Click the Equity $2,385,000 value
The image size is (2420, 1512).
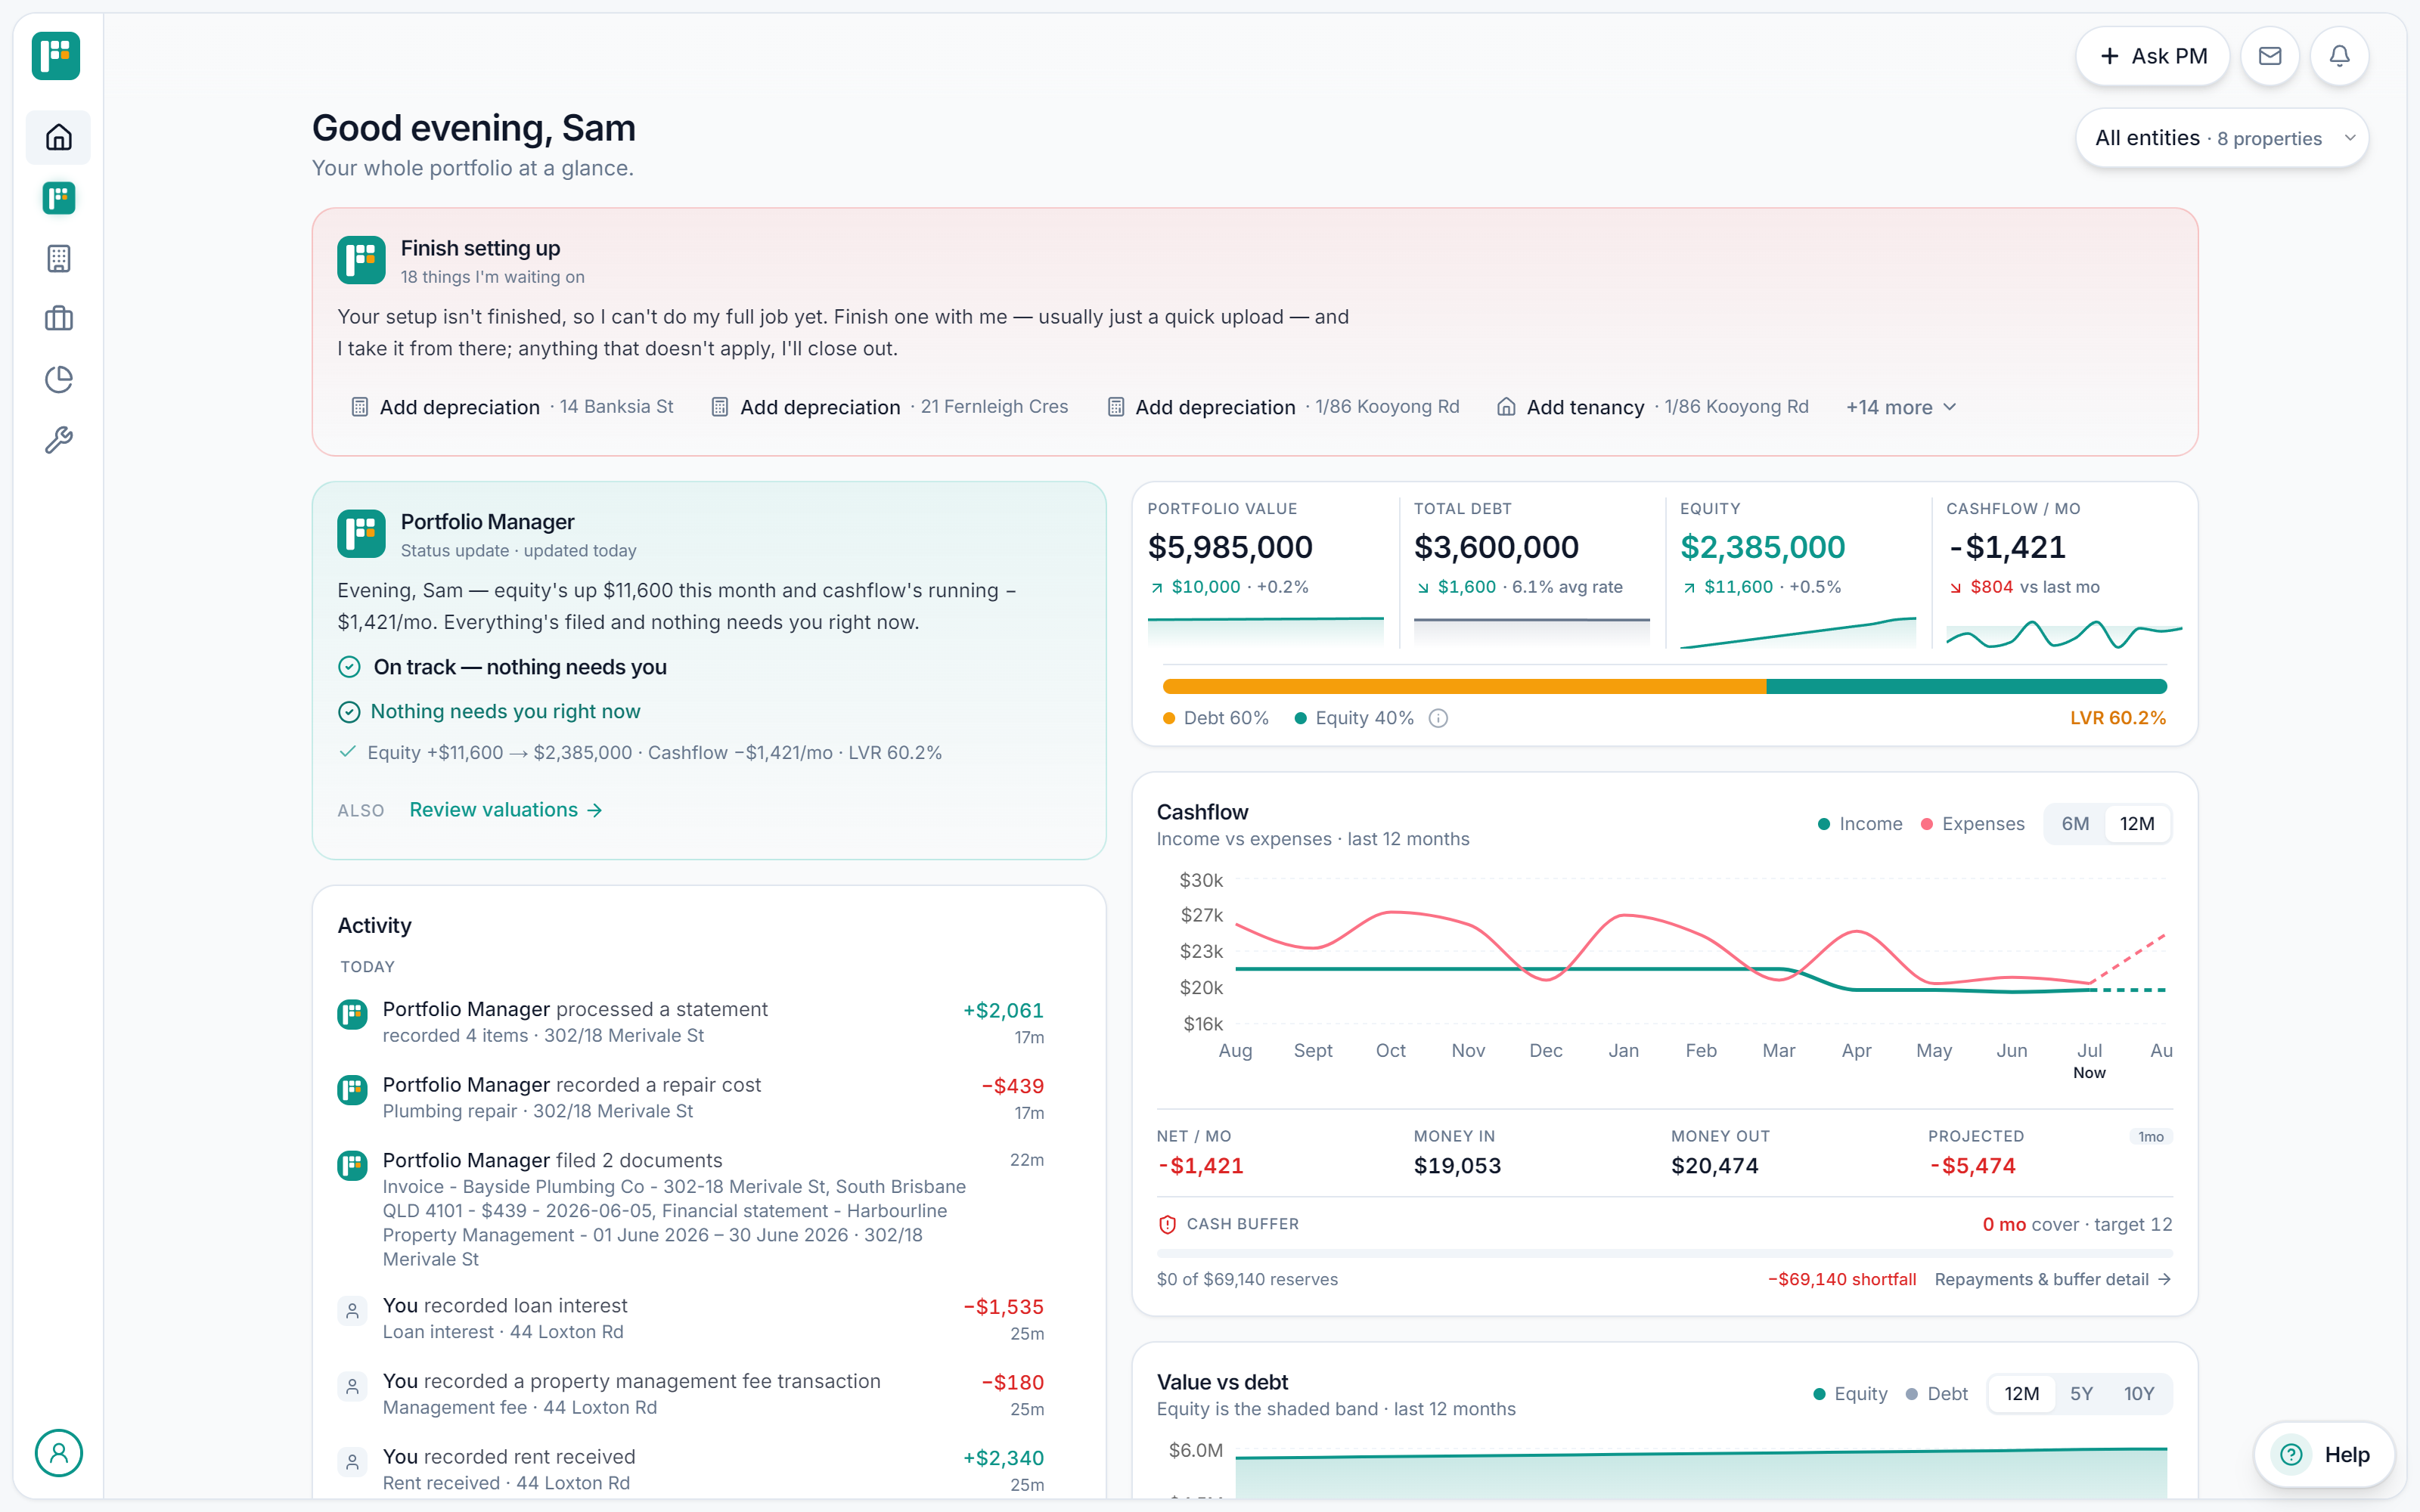(1762, 547)
